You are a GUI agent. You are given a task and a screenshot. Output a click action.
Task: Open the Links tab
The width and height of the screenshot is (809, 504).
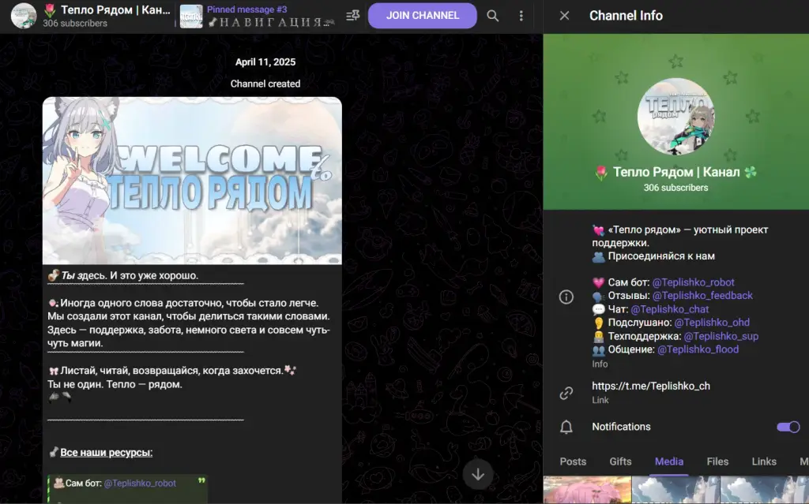(764, 461)
